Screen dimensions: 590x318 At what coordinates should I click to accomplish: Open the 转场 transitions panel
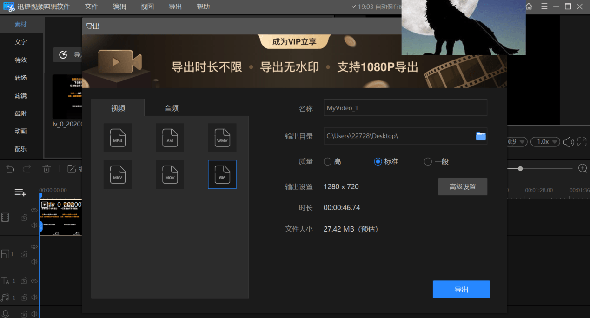[20, 78]
